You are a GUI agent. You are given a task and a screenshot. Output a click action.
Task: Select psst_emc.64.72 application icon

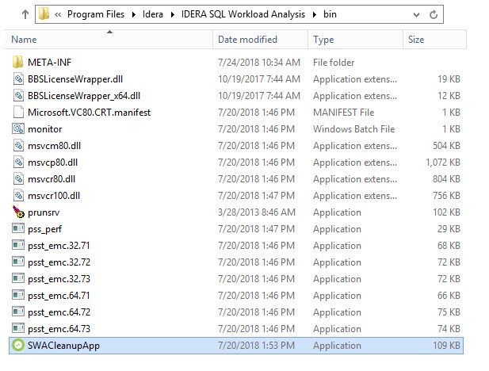[18, 312]
